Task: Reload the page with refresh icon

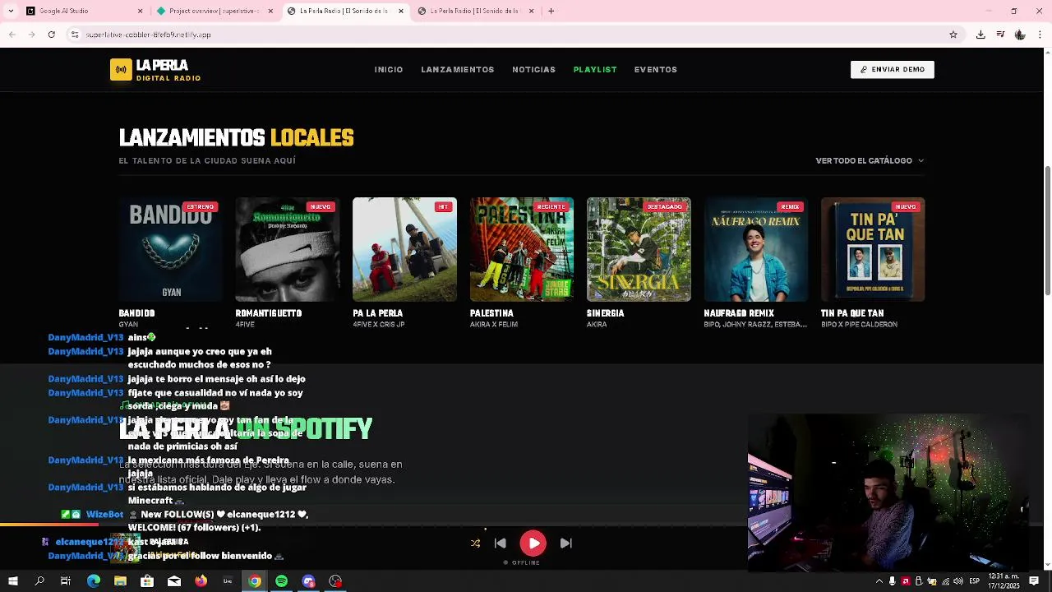Action: tap(52, 35)
